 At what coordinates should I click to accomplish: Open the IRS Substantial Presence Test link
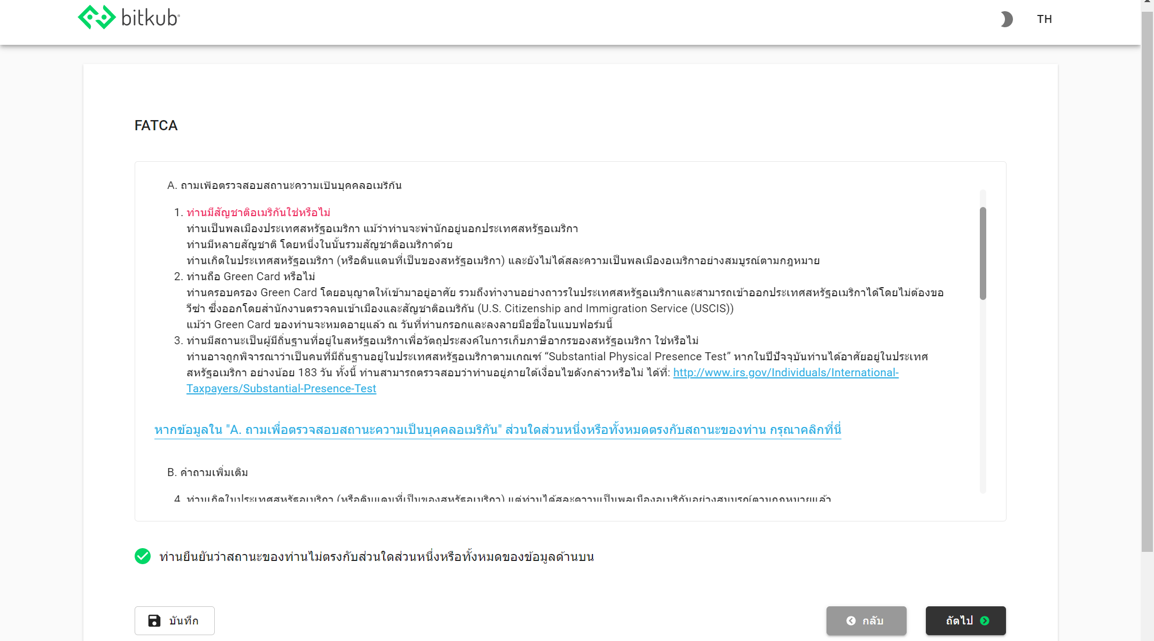pyautogui.click(x=542, y=381)
